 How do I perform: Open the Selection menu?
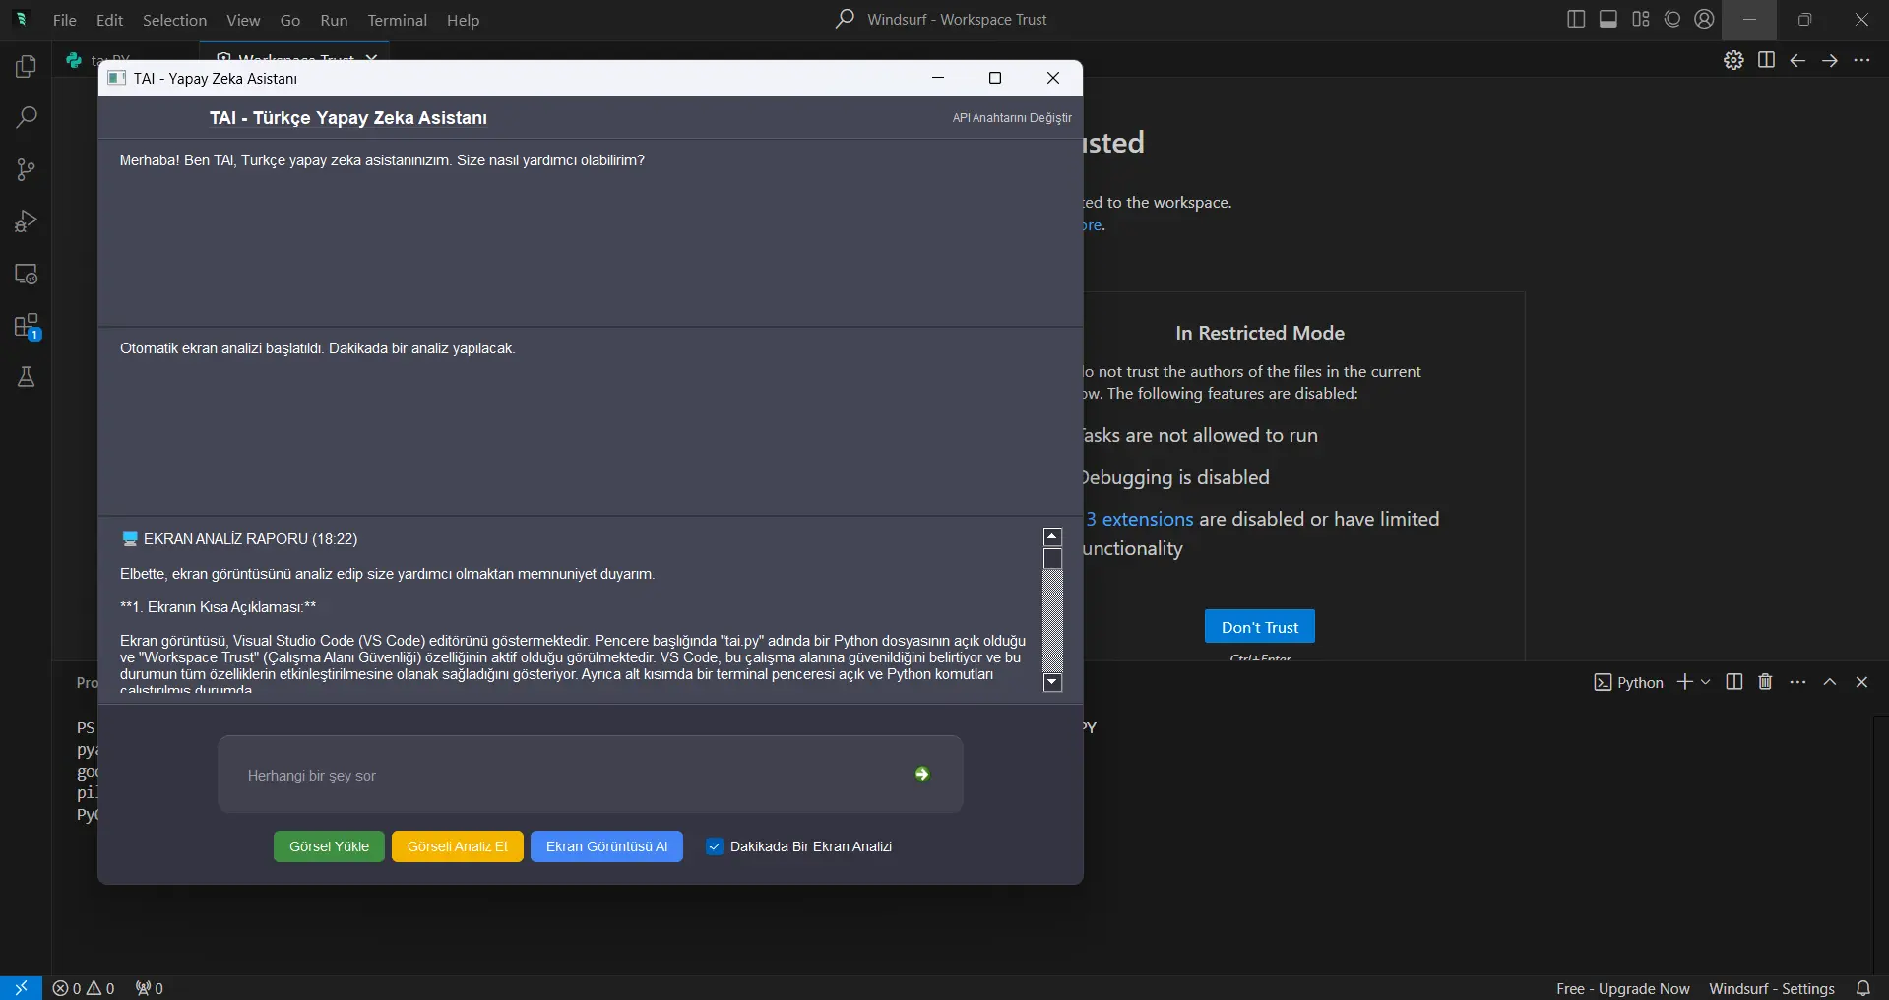coord(174,20)
